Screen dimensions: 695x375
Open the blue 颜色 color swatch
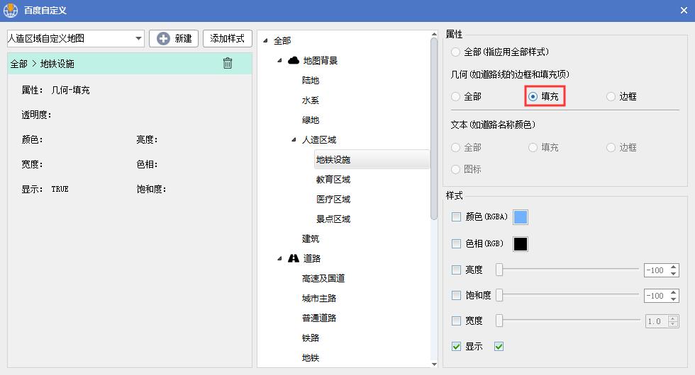pos(521,217)
